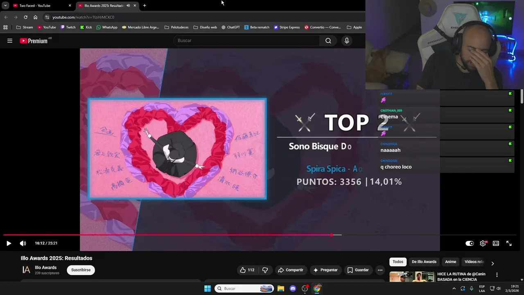Close the Two Faced - YouTube tab
The image size is (524, 295).
point(70,6)
